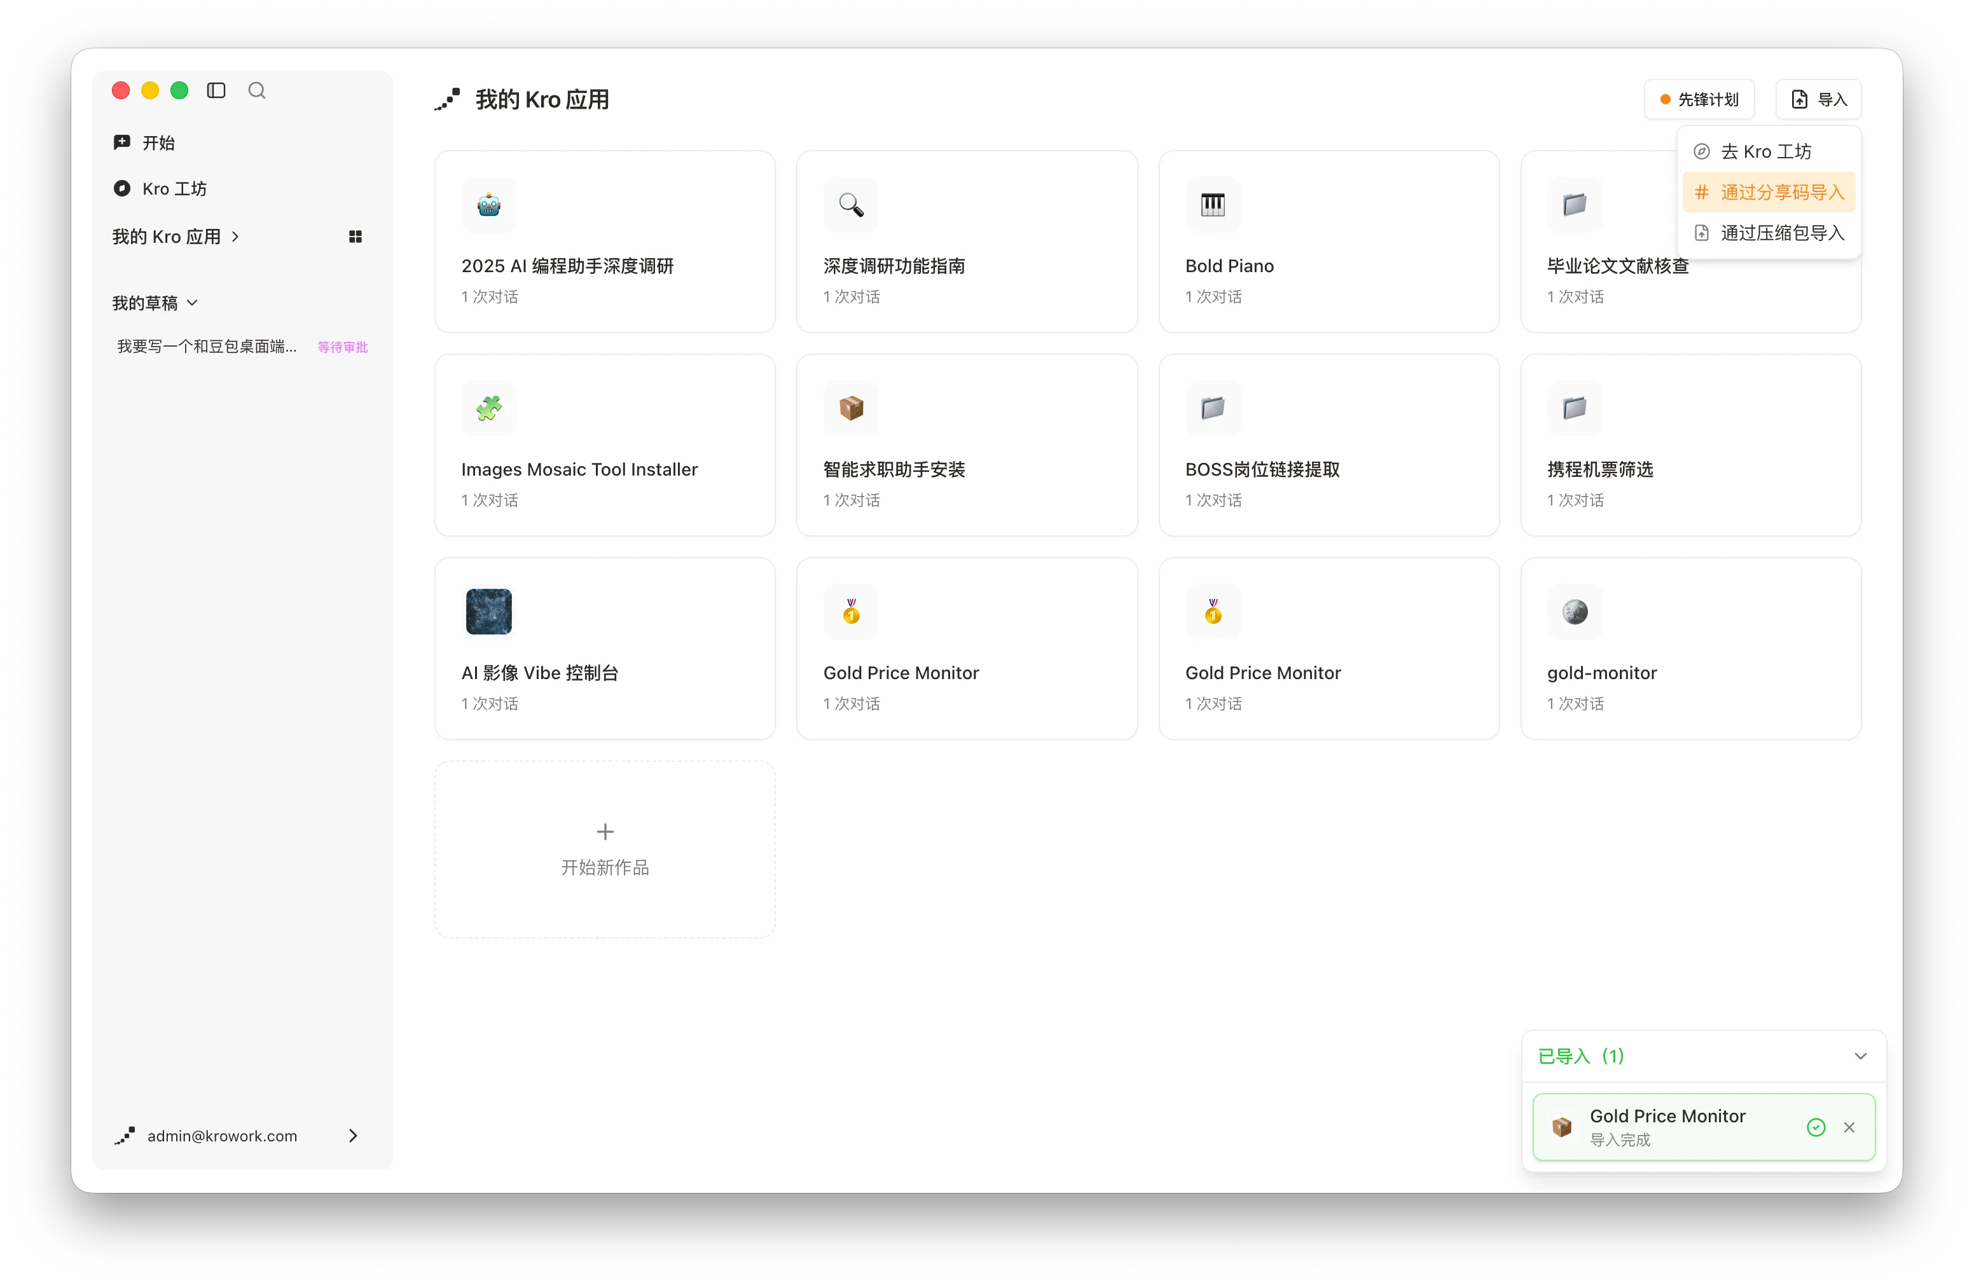Click the chat icon beside 开始

click(x=122, y=142)
